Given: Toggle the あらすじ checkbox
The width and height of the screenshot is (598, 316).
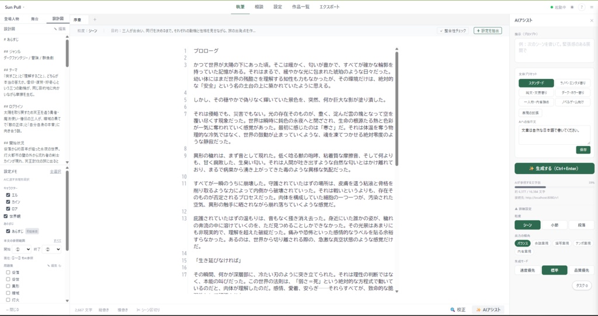Looking at the screenshot, I should click(x=8, y=231).
